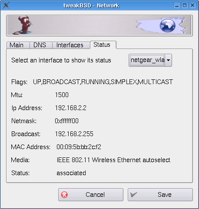Click the Cancel button
The height and width of the screenshot is (209, 199).
[91, 195]
